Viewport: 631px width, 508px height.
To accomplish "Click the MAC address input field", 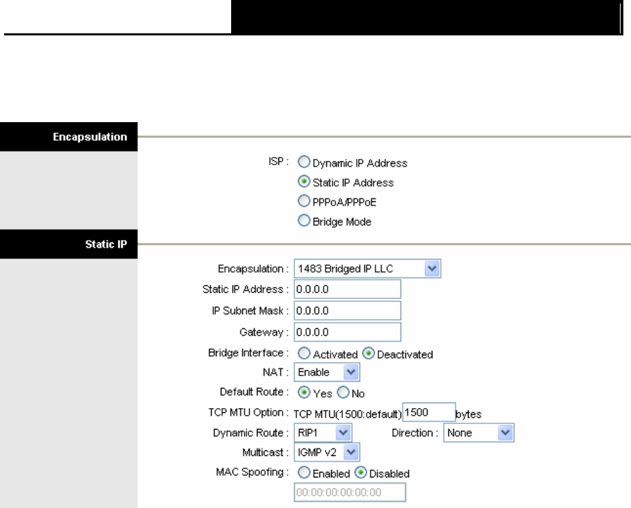I will (350, 492).
